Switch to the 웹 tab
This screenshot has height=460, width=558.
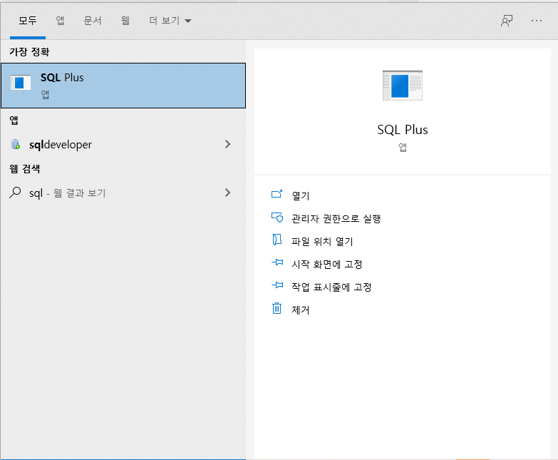tap(125, 21)
